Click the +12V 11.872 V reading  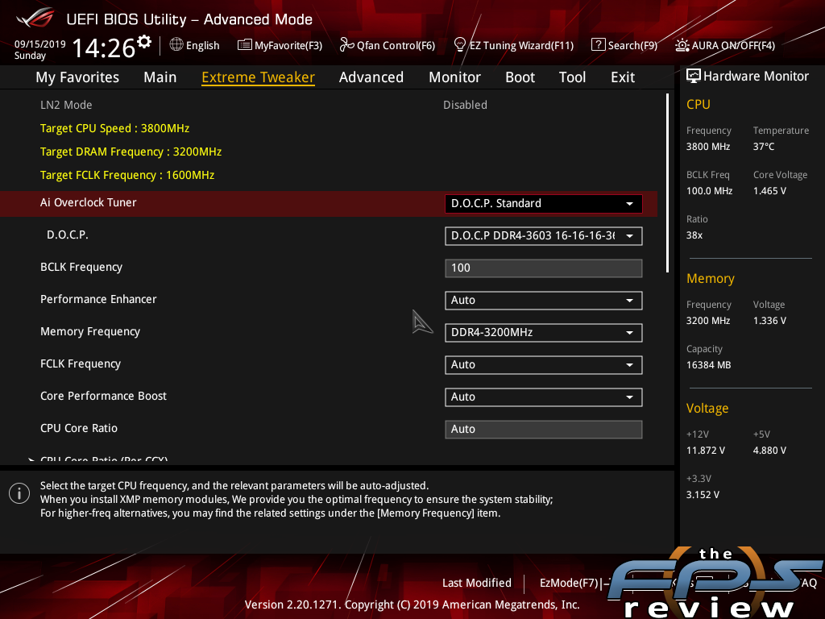pos(705,450)
